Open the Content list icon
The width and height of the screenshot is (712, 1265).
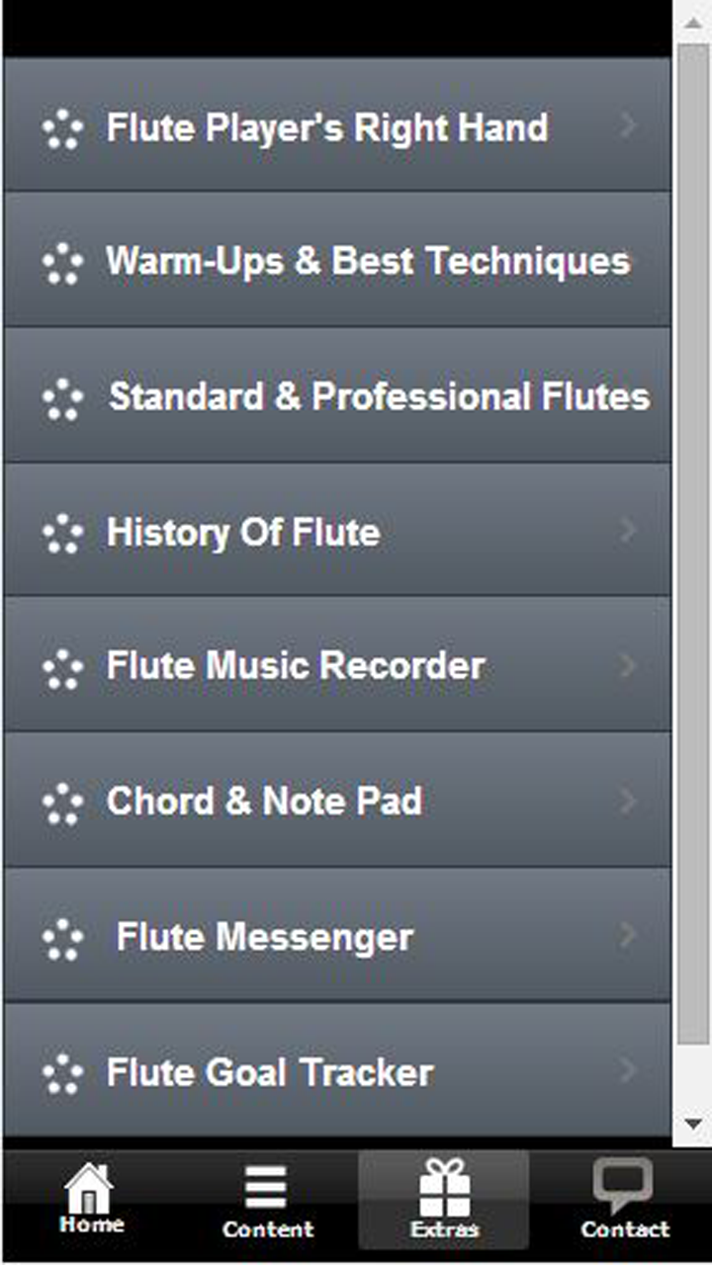click(x=267, y=1188)
